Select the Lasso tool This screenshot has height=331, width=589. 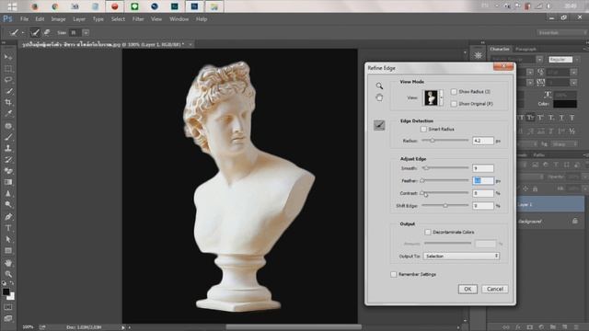8,80
